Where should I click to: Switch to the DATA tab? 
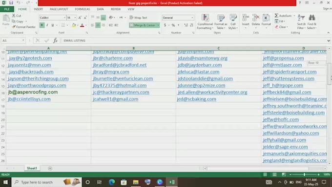tap(101, 9)
